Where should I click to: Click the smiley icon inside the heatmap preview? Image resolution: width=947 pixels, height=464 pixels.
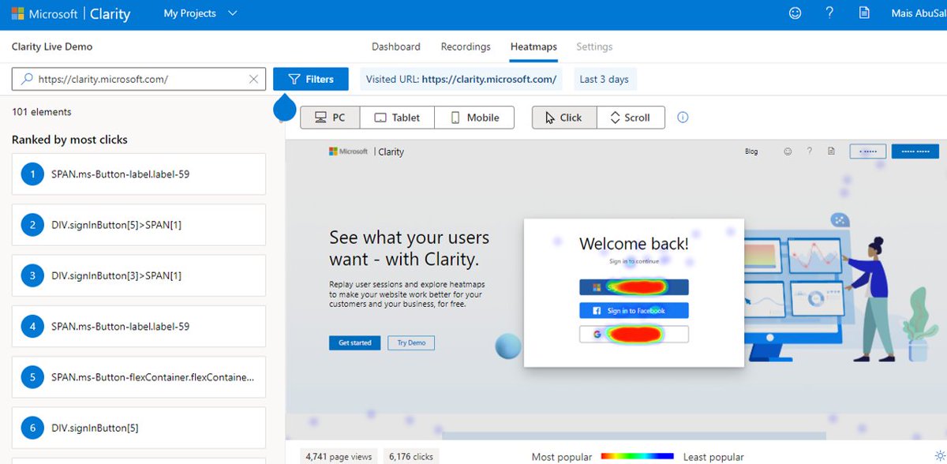[788, 152]
